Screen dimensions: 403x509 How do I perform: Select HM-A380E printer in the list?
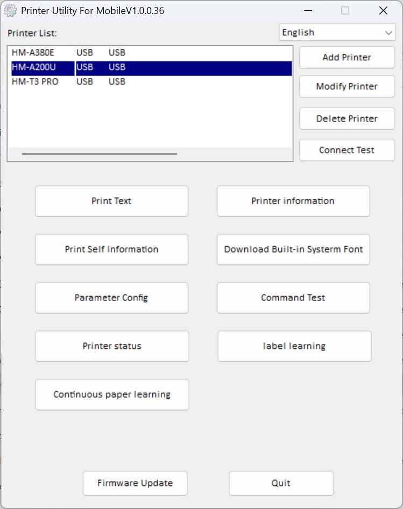tap(33, 53)
